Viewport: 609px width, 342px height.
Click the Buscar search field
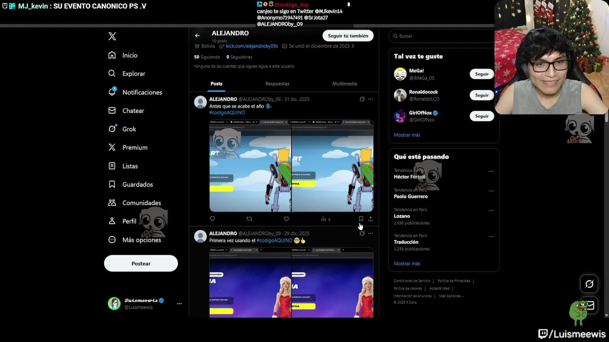tap(442, 36)
